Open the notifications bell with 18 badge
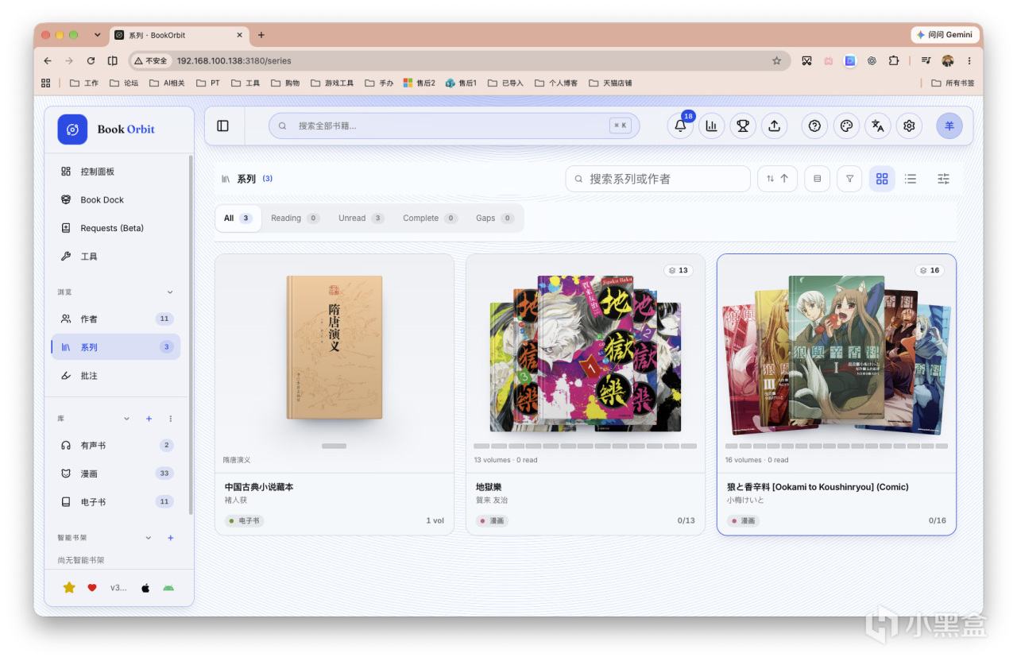Image resolution: width=1017 pixels, height=661 pixels. click(x=680, y=126)
